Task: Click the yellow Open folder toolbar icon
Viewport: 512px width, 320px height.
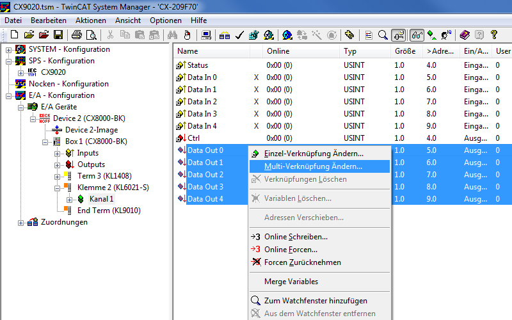Action: [29, 35]
